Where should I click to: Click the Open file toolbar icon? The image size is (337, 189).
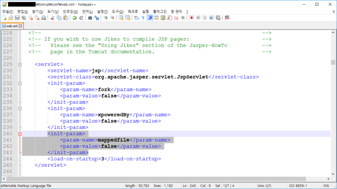pos(10,18)
